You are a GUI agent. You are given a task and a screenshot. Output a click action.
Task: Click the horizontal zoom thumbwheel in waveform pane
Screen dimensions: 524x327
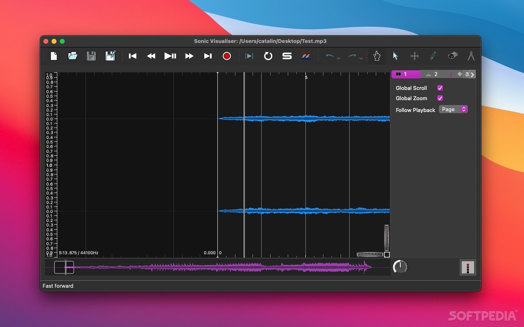[370, 254]
